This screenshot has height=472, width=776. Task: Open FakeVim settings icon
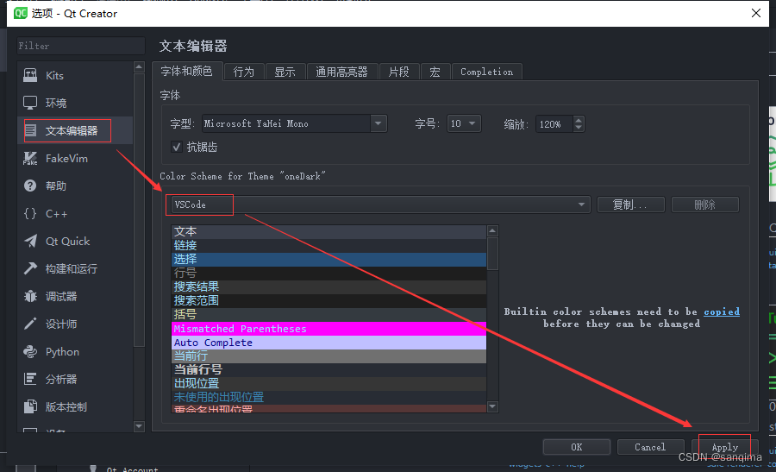click(x=30, y=158)
